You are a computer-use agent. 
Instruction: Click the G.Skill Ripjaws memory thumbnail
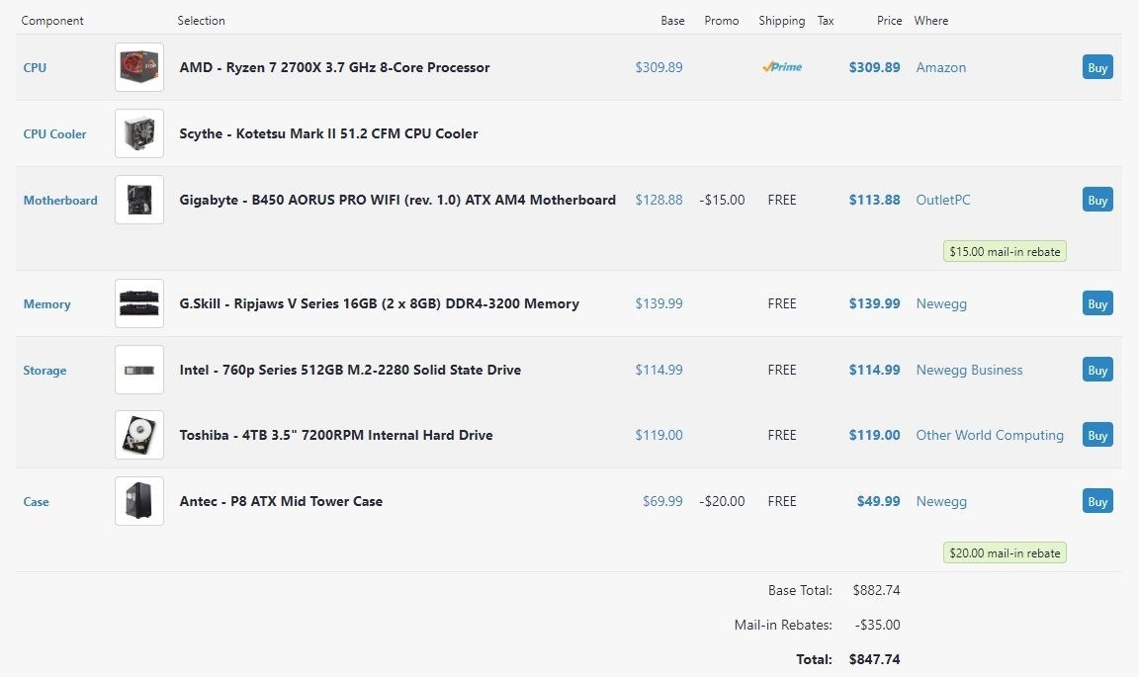pos(139,303)
